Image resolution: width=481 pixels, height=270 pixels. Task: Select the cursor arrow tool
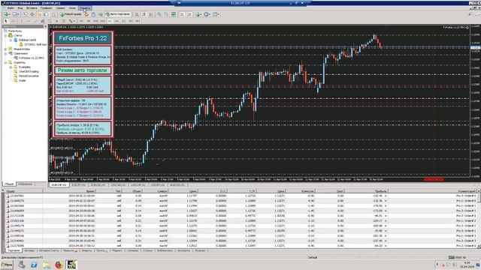[x=5, y=21]
